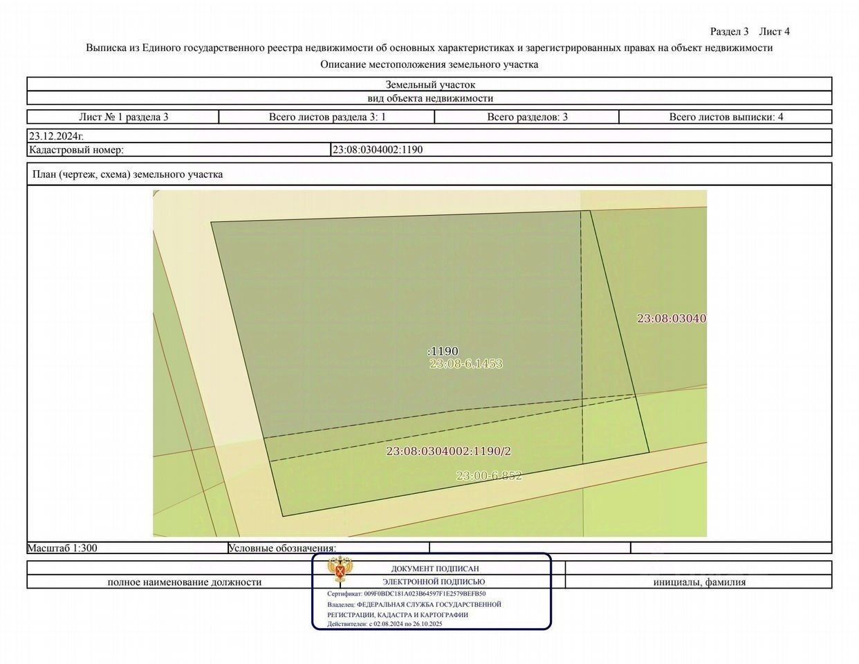This screenshot has height=664, width=859.
Task: Click the land plot plan map image
Action: click(x=429, y=363)
